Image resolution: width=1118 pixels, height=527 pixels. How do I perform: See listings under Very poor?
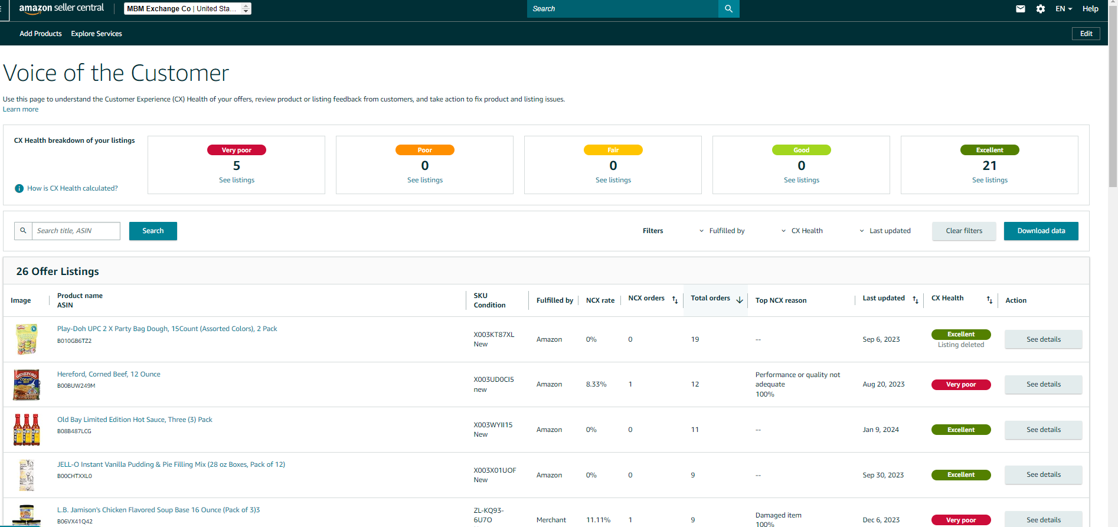pyautogui.click(x=237, y=180)
